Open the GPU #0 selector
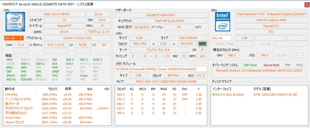The width and height of the screenshot is (310, 128). click(x=222, y=38)
